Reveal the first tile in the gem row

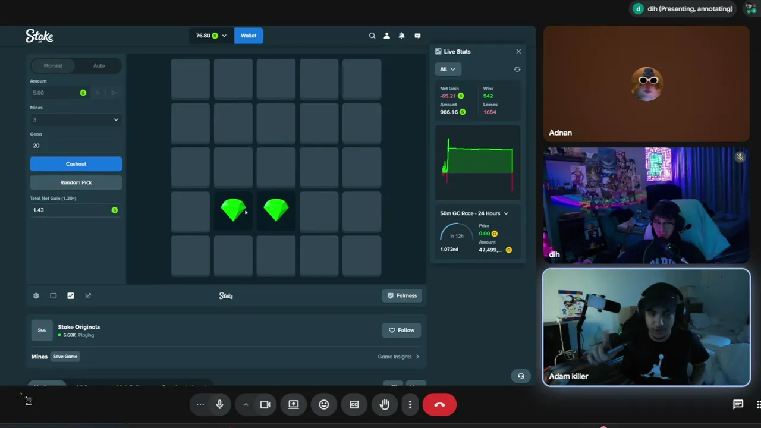(x=190, y=211)
